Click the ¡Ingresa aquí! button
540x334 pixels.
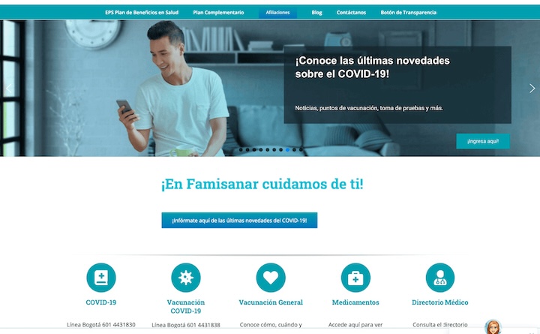483,141
